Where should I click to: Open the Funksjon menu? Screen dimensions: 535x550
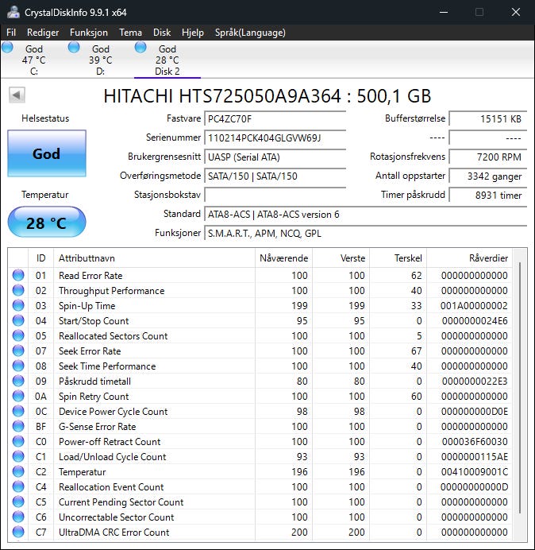click(x=89, y=33)
